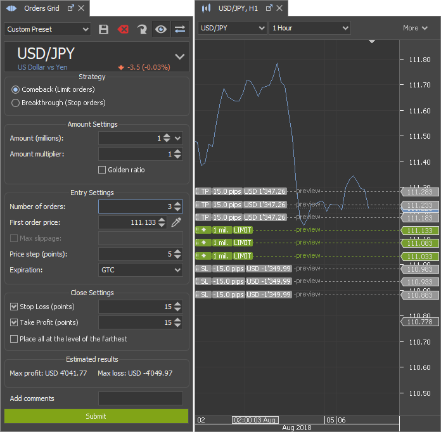Click the white triangle marker atop chart
Image resolution: width=441 pixels, height=432 pixels.
tap(372, 41)
